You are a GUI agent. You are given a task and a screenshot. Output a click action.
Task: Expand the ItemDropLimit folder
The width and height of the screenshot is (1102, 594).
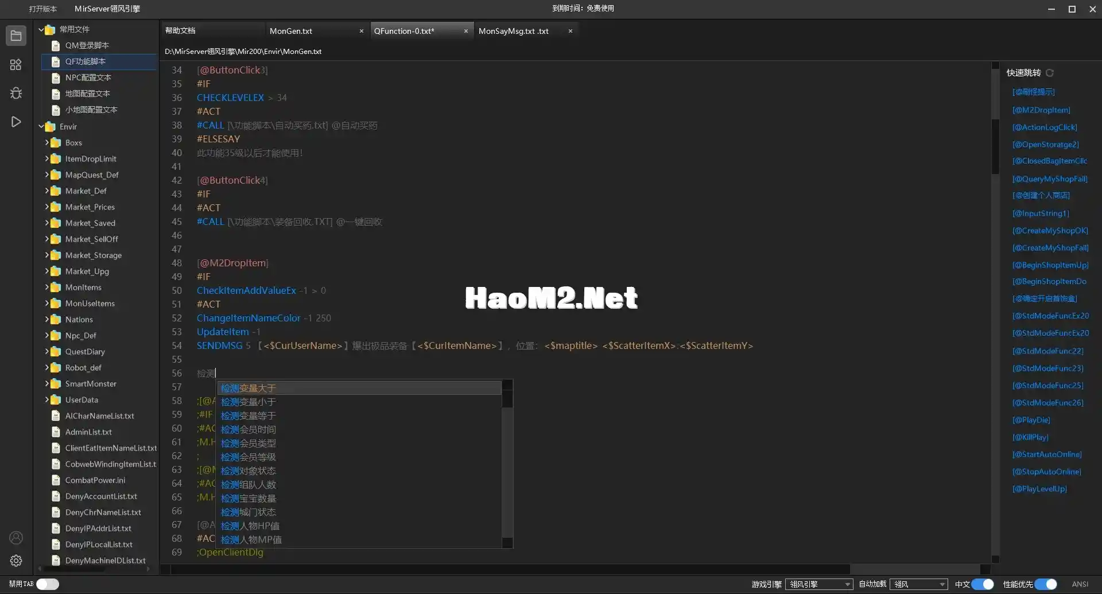coord(47,158)
